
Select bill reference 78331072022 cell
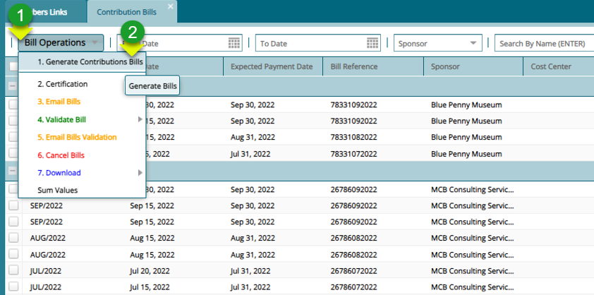tap(353, 154)
